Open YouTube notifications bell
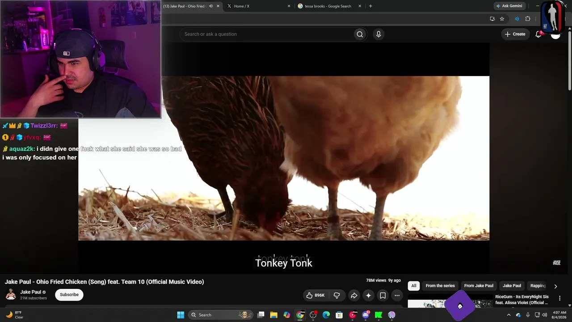Screen dimensions: 572x322 538,34
